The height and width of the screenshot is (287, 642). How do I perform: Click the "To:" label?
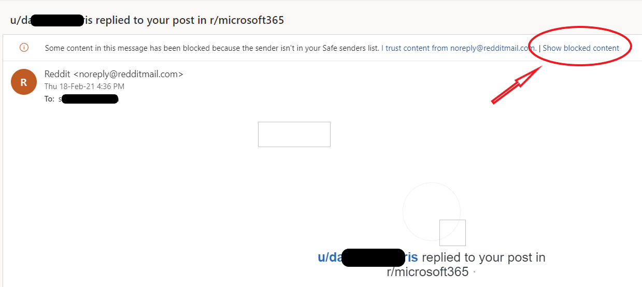coord(49,99)
